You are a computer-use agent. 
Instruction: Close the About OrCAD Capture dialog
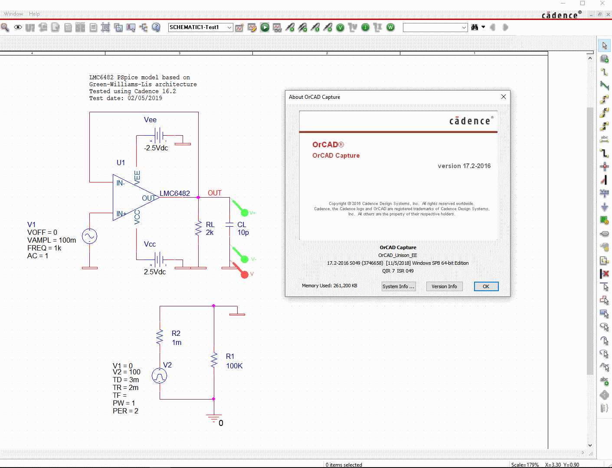[x=504, y=97]
